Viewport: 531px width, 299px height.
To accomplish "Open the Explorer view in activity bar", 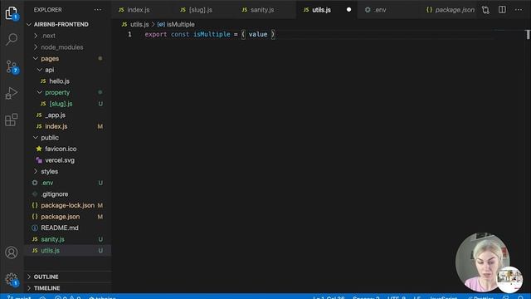I will coord(11,13).
